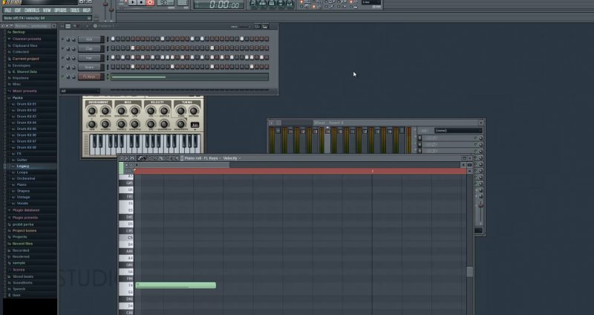Expand the Legacy folder in the browser
The width and height of the screenshot is (594, 315).
click(23, 166)
